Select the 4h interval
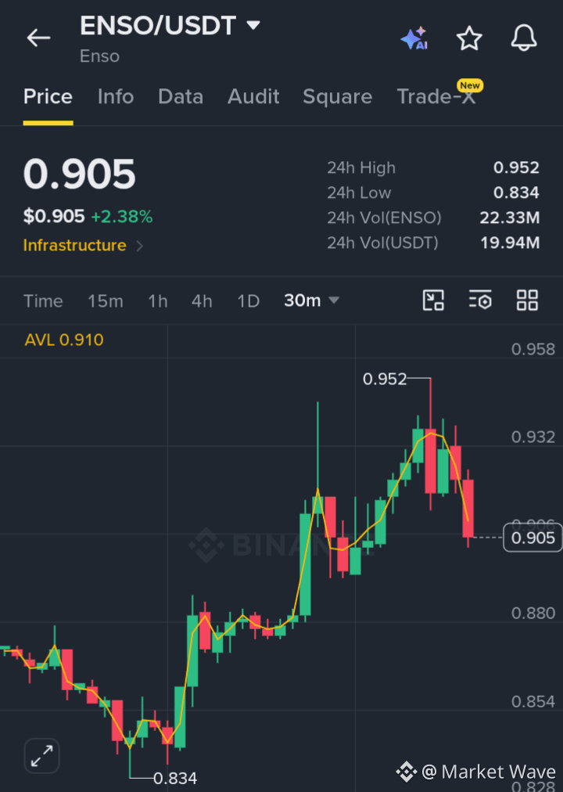The image size is (563, 792). [202, 301]
